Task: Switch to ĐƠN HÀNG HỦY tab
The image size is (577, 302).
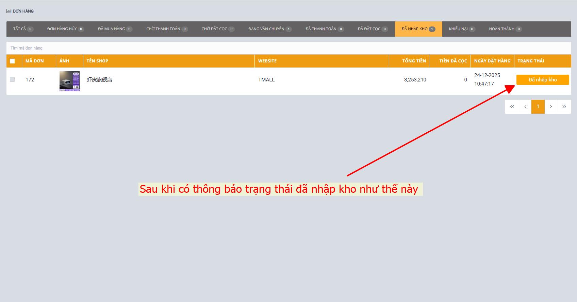Action: tap(65, 29)
